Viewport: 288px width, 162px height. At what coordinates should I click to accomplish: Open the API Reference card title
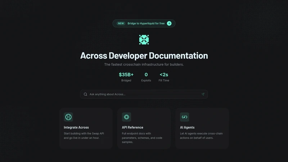pos(132,127)
